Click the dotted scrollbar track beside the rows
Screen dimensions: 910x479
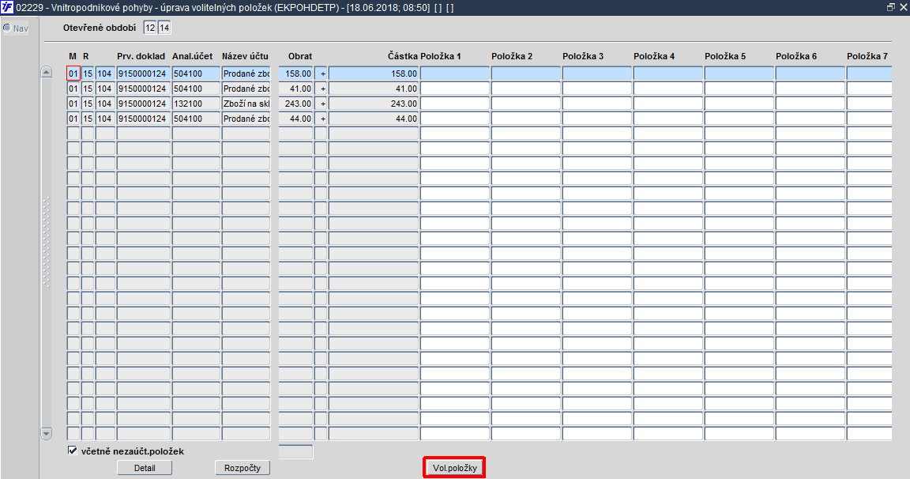click(x=47, y=243)
